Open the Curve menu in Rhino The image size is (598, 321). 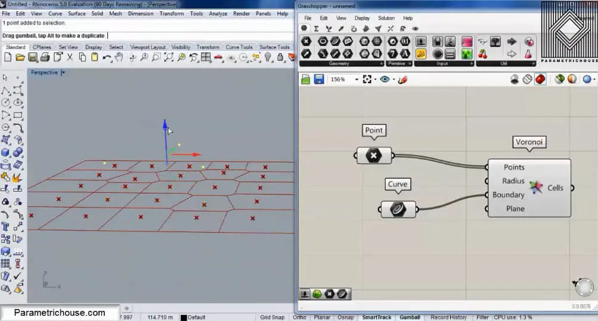(55, 13)
